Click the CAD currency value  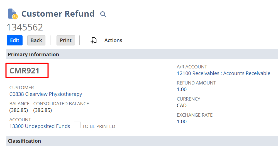(182, 106)
